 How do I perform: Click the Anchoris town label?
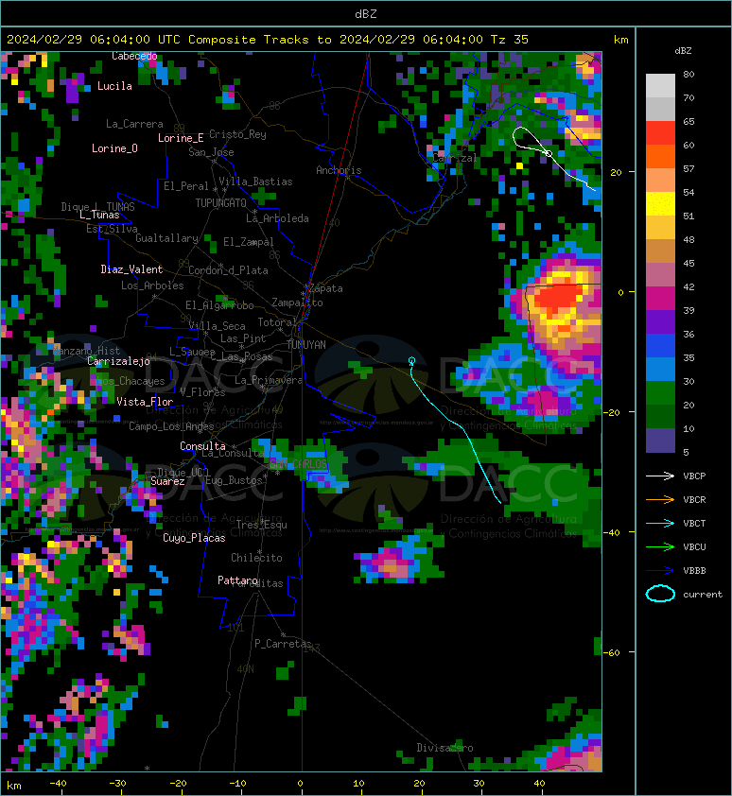(339, 170)
